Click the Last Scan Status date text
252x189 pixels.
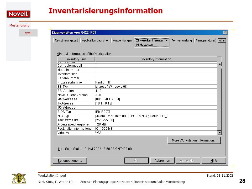click(108, 149)
